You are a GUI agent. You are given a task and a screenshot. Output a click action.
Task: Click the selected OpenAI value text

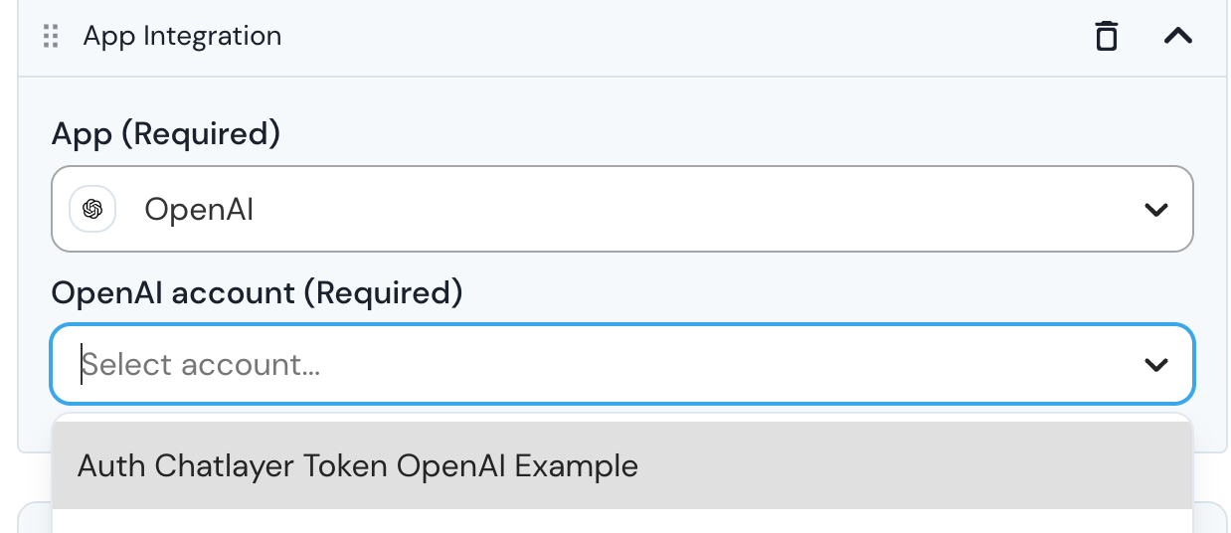(199, 210)
